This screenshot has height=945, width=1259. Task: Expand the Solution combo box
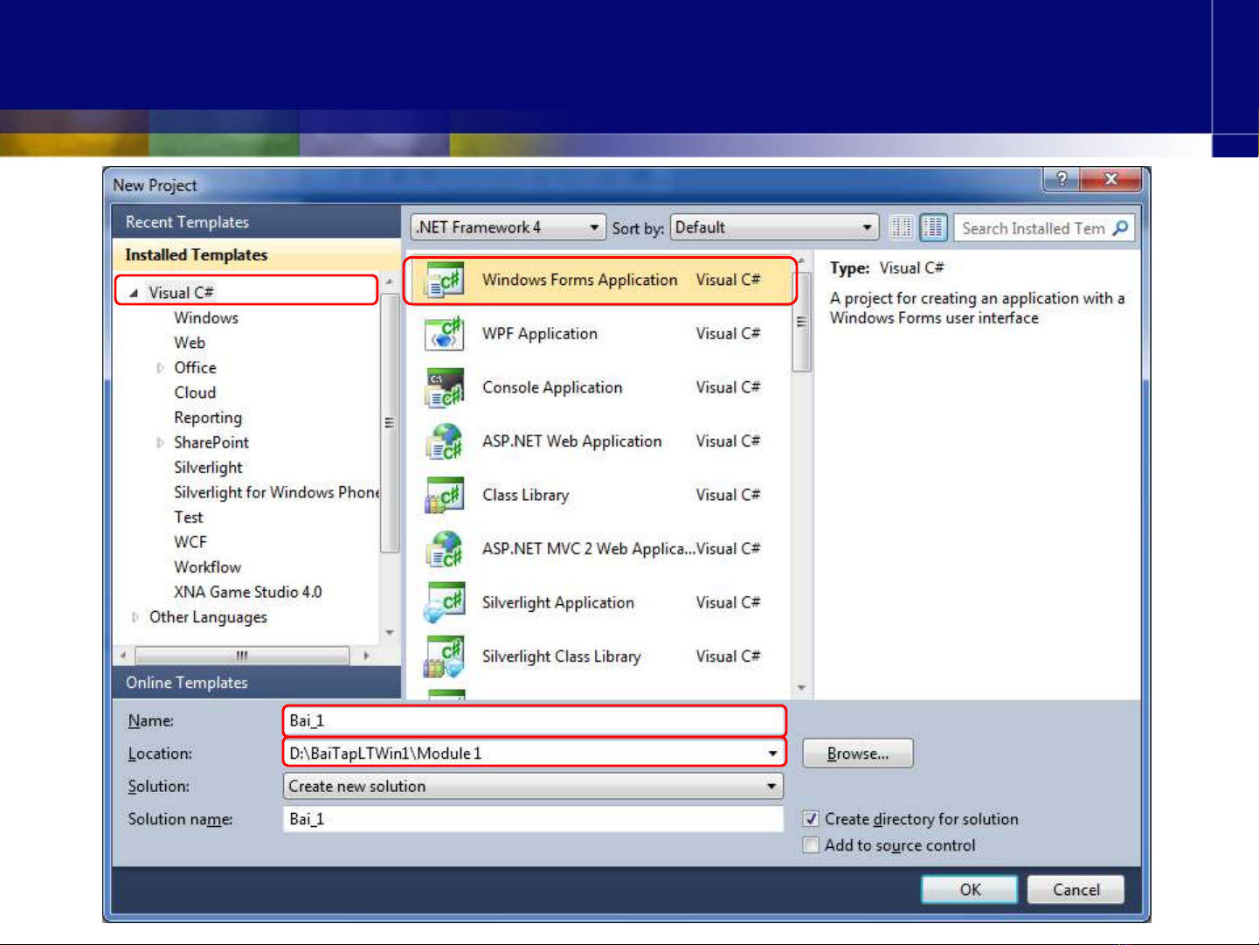pyautogui.click(x=533, y=787)
